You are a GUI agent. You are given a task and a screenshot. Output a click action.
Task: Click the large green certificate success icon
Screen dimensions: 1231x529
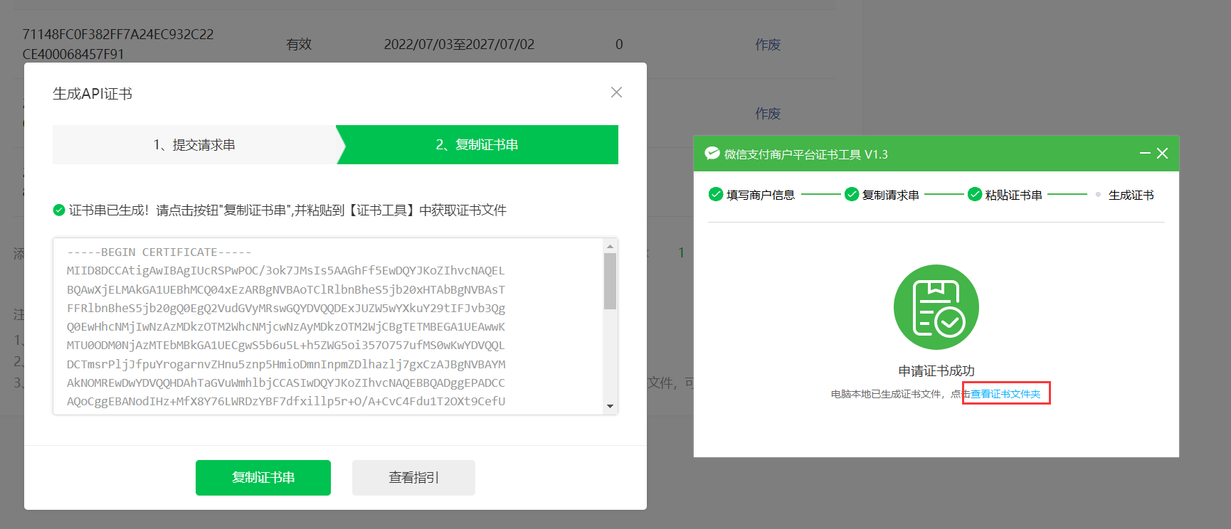(936, 307)
